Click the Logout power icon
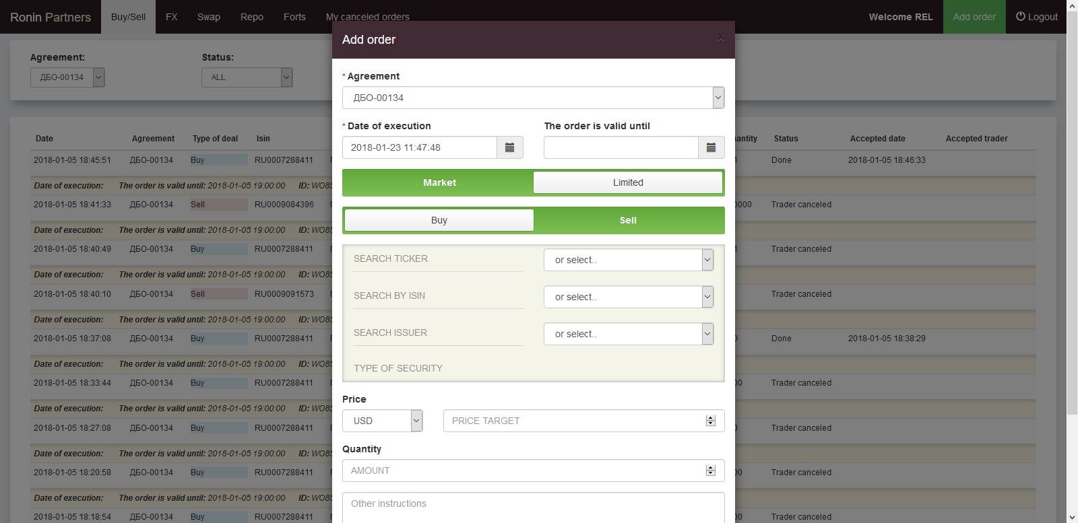The height and width of the screenshot is (523, 1078). tap(1021, 16)
